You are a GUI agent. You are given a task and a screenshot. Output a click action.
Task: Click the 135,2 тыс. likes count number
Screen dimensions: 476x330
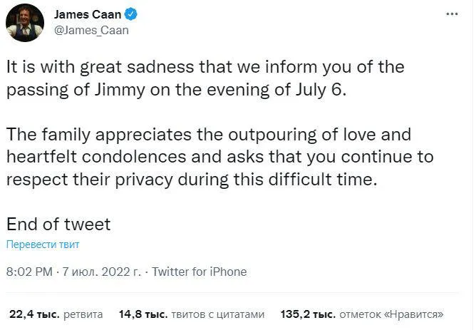tap(308, 314)
